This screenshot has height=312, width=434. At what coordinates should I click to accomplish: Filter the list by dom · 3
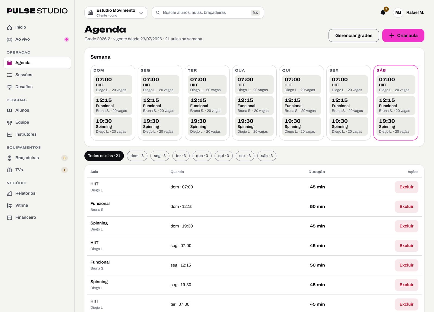pyautogui.click(x=137, y=156)
